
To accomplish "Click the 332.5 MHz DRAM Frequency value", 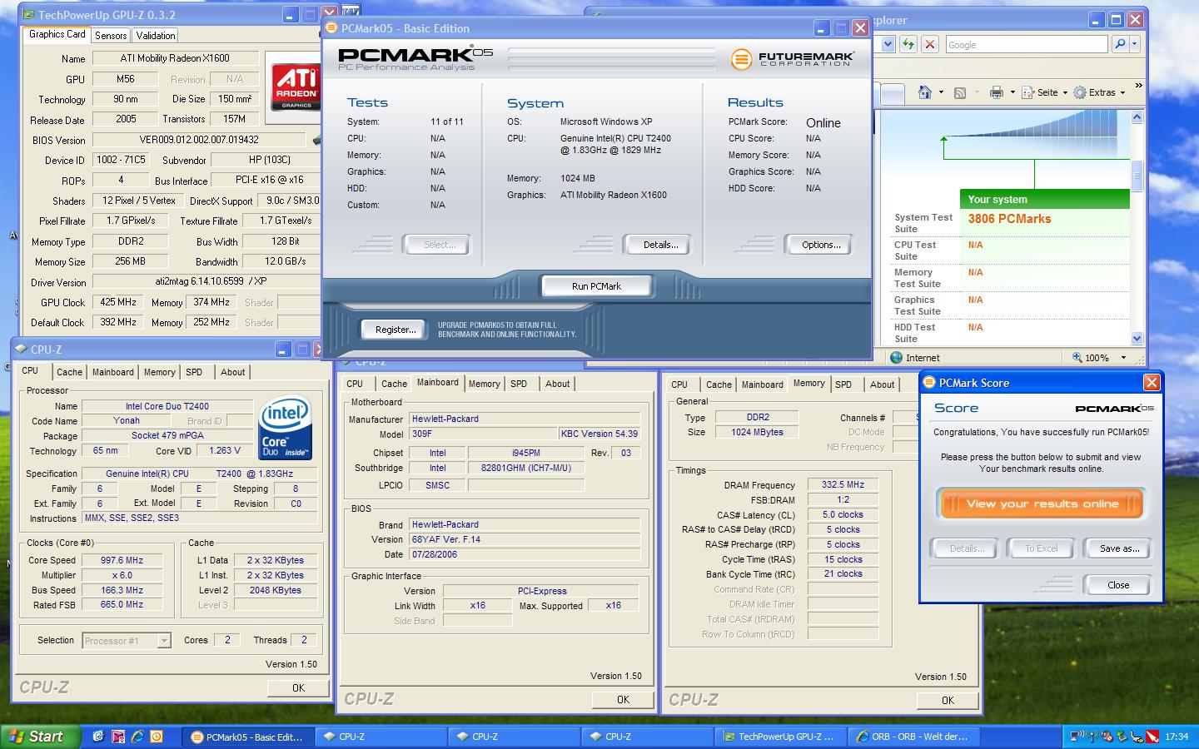I will [x=843, y=484].
